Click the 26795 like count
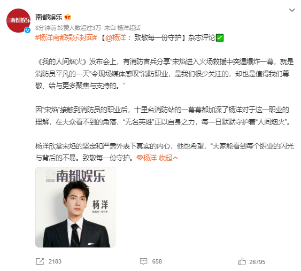 click(257, 262)
